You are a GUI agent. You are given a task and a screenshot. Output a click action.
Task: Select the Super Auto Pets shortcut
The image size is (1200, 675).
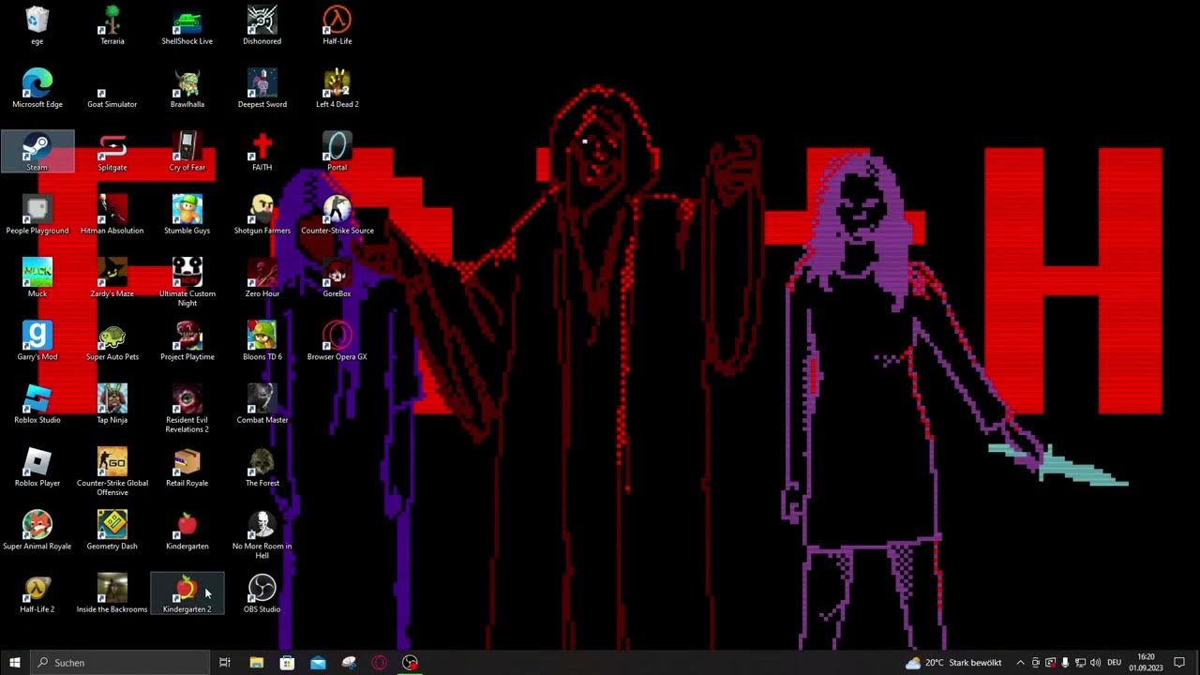[x=112, y=341]
